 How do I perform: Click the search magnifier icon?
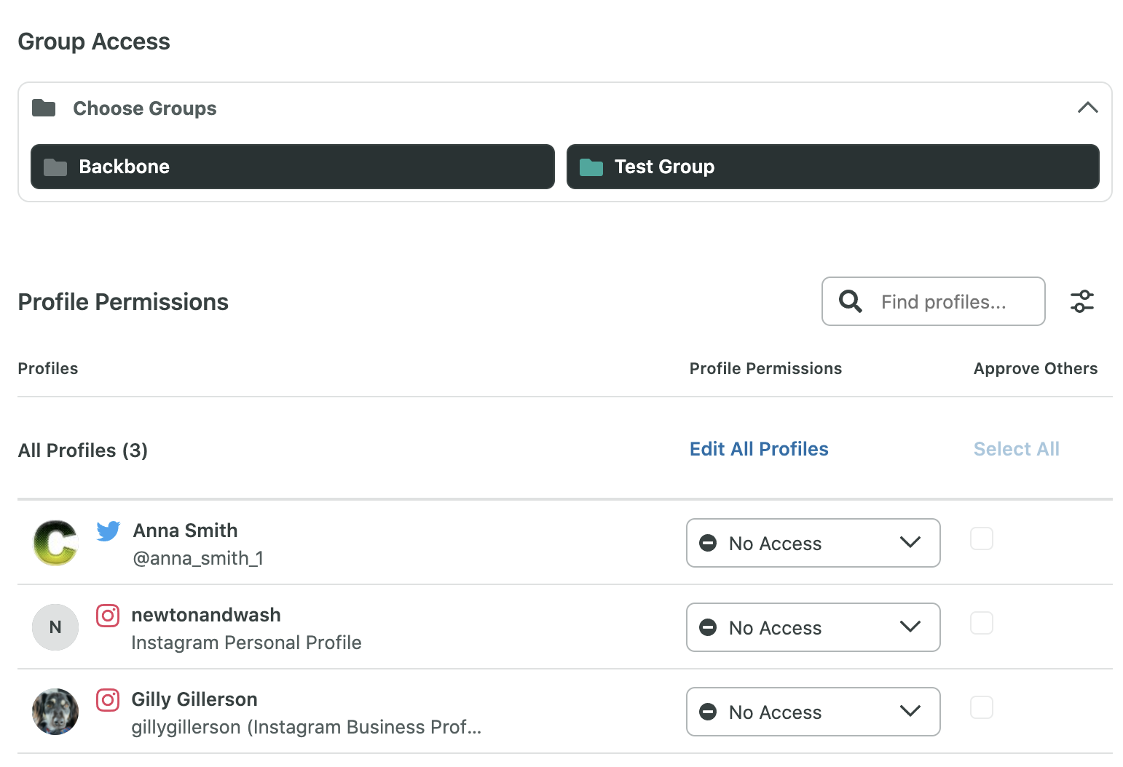point(851,301)
